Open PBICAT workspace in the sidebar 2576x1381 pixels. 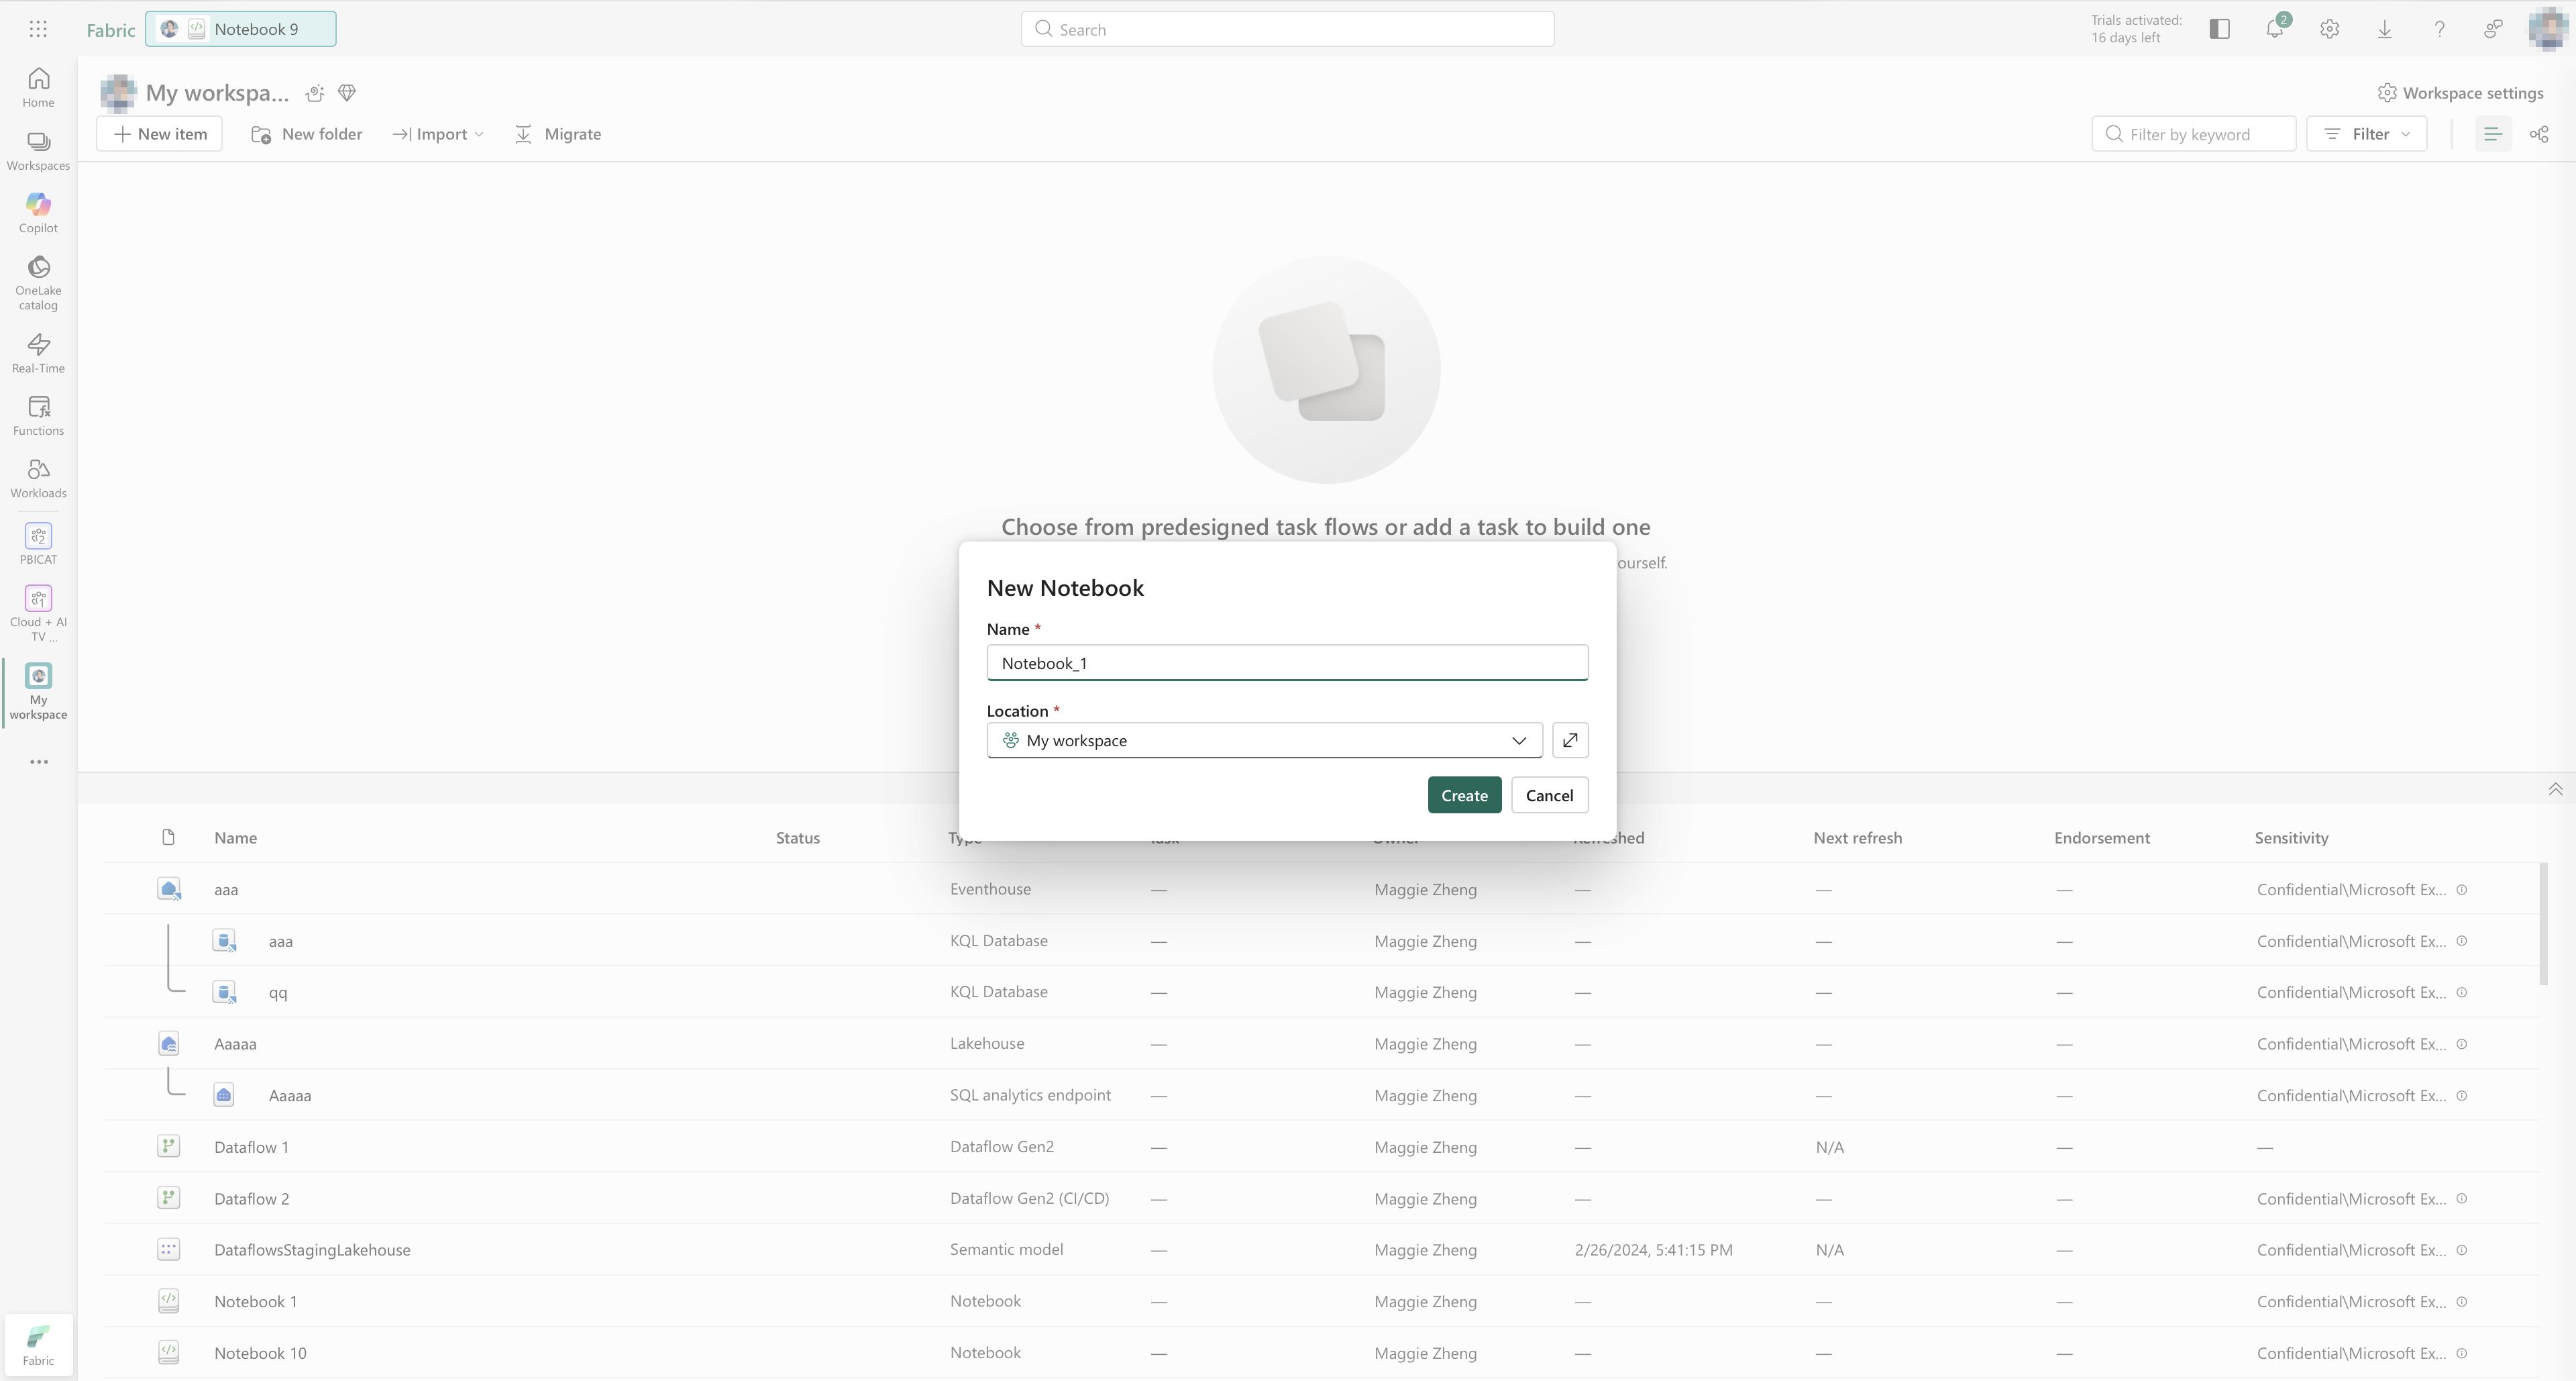pos(38,544)
